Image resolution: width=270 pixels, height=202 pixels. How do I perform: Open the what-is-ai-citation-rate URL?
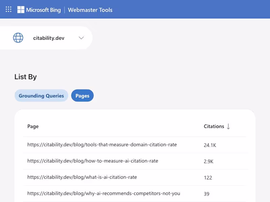coord(82,177)
